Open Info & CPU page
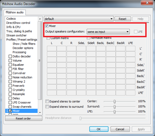 13,27
